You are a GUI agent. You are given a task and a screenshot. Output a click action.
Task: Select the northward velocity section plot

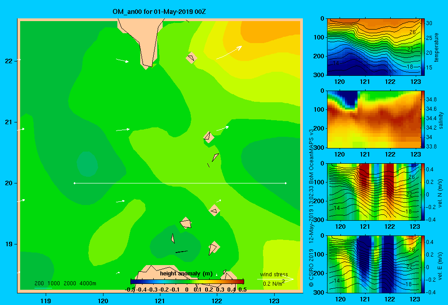pyautogui.click(x=374, y=192)
